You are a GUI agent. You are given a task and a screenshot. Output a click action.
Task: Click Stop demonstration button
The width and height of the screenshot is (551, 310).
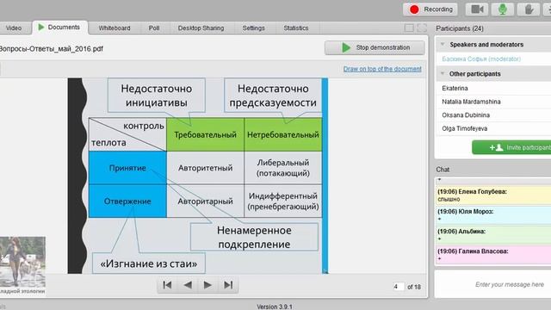tap(375, 47)
